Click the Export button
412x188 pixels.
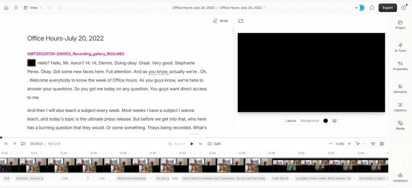click(387, 8)
